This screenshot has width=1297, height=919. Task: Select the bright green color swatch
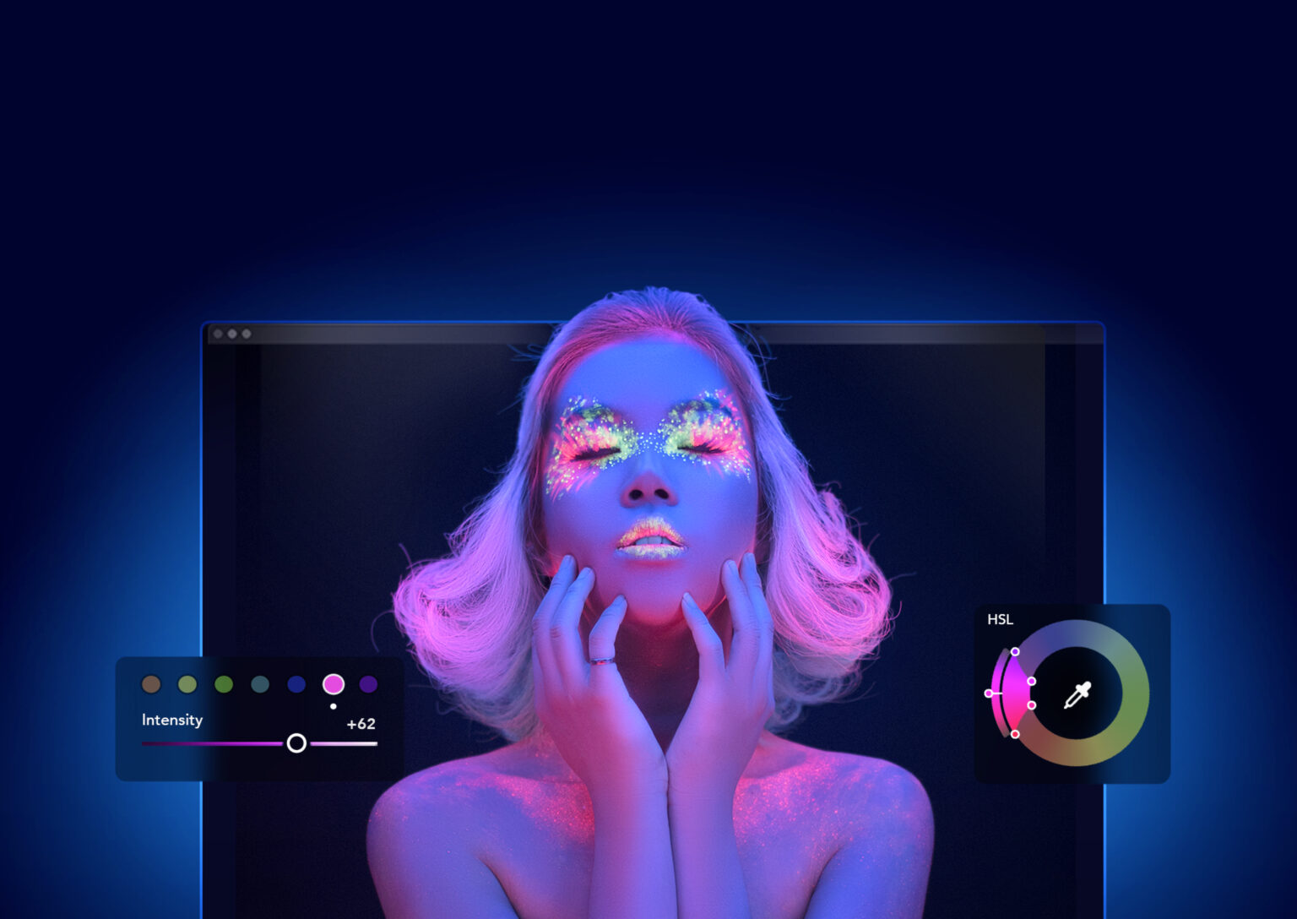[224, 684]
